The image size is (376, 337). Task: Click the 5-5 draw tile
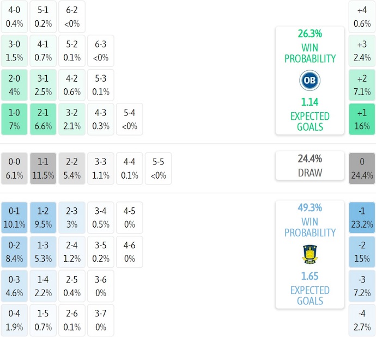(x=158, y=168)
